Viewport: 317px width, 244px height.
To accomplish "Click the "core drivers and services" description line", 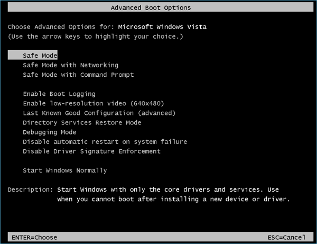I will (167, 189).
